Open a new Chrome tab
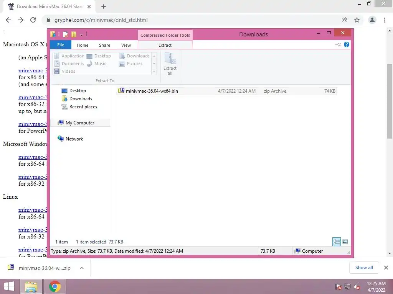The width and height of the screenshot is (393, 294). tap(104, 7)
